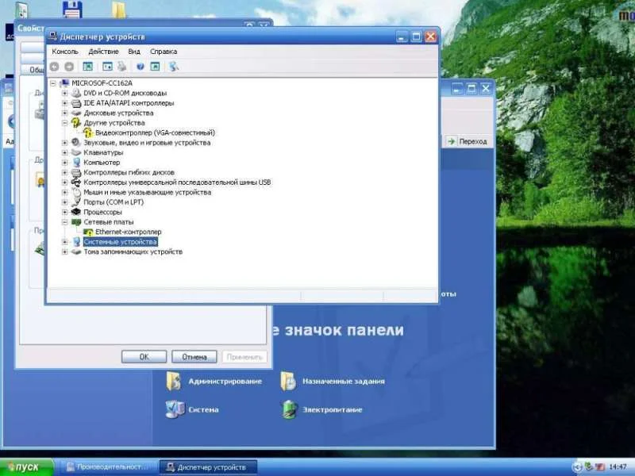Image resolution: width=635 pixels, height=476 pixels.
Task: Collapse the Сетевые платы node
Action: [x=65, y=222]
